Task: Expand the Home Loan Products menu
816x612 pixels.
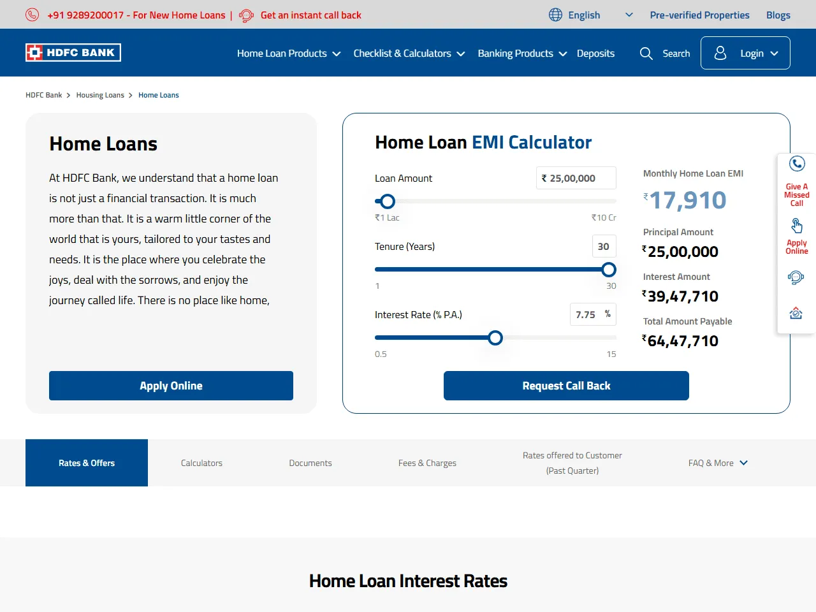Action: [289, 54]
